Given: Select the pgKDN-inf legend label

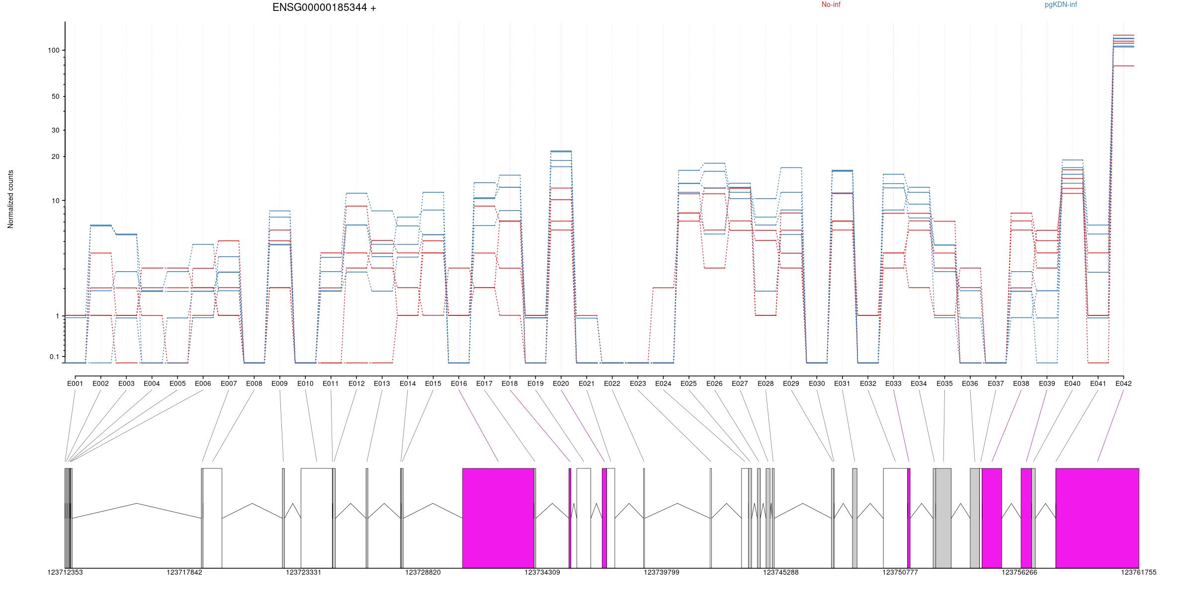Looking at the screenshot, I should pyautogui.click(x=1061, y=5).
